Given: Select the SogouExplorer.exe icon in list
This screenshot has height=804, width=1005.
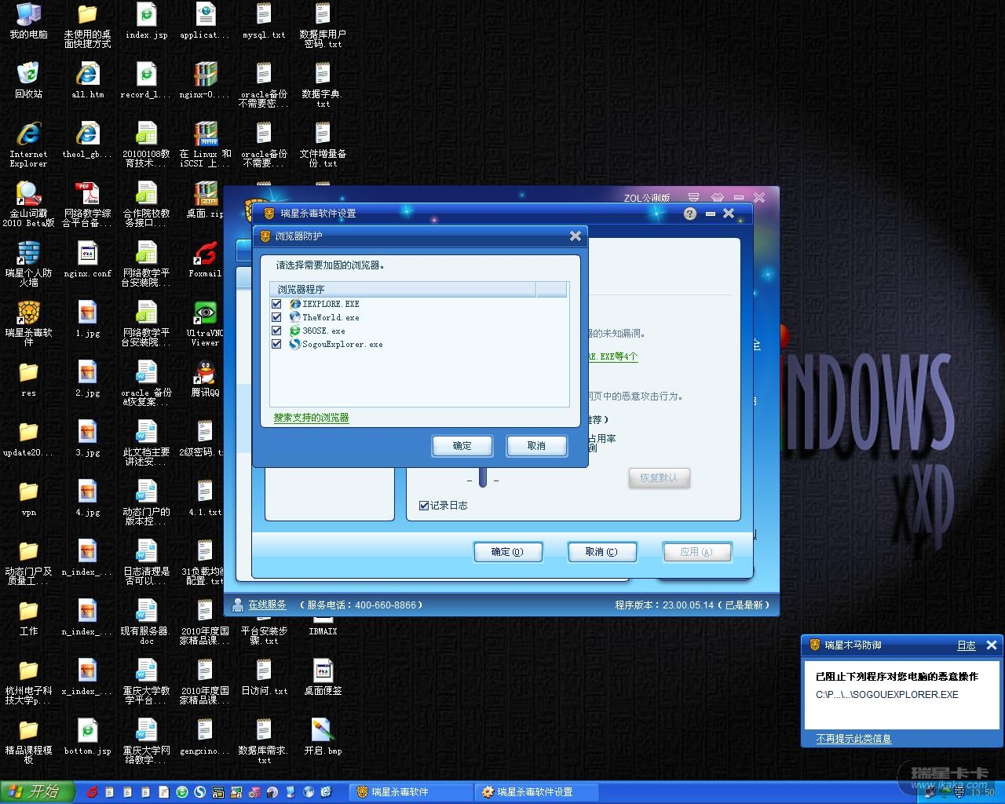Looking at the screenshot, I should 295,344.
